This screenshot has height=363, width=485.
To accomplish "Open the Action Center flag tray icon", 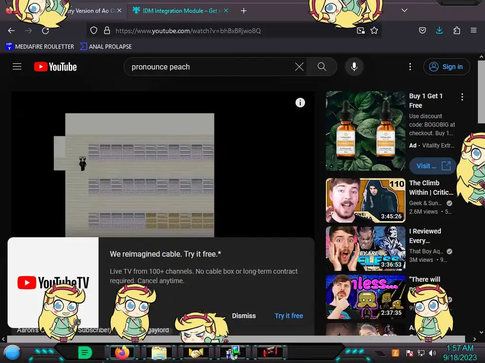I will click(x=409, y=353).
